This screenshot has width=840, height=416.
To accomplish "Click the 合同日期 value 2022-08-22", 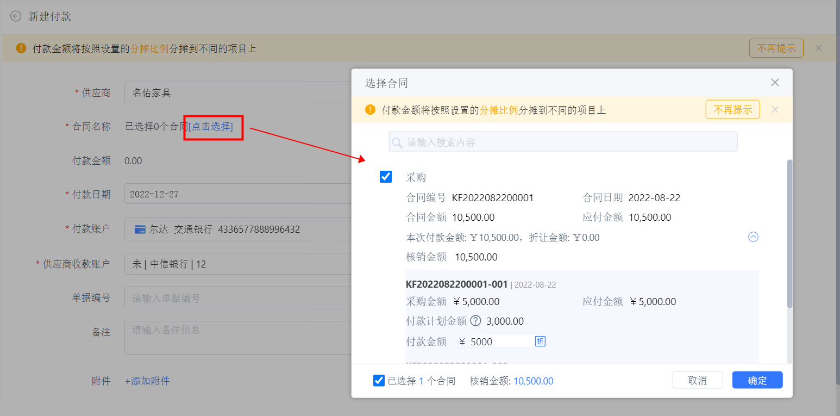I will (x=655, y=198).
